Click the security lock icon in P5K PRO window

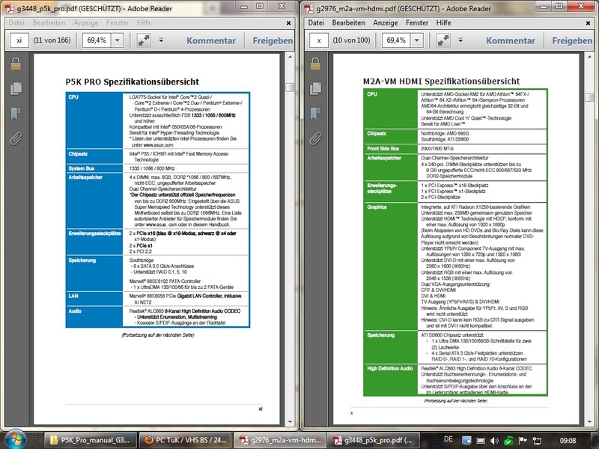[x=16, y=64]
